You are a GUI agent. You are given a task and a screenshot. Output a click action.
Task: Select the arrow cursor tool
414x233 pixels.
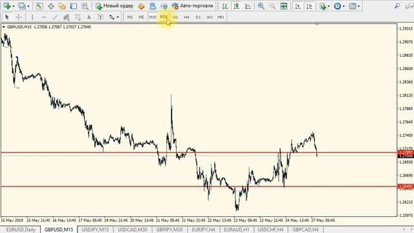[x=7, y=17]
